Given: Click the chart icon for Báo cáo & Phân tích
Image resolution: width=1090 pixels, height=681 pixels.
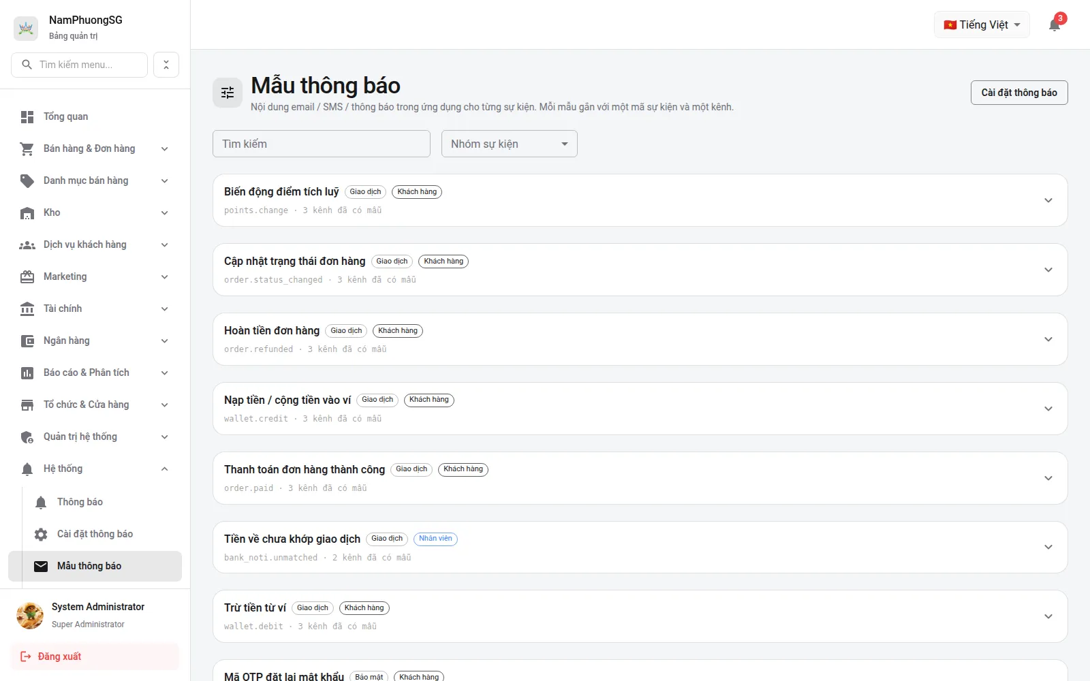Looking at the screenshot, I should coord(27,373).
